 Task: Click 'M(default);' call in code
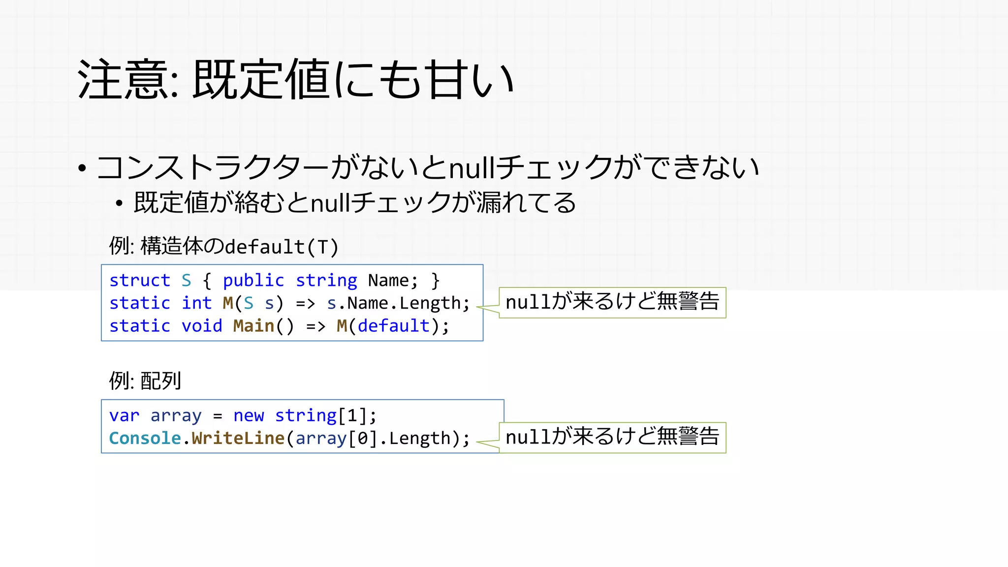(392, 325)
